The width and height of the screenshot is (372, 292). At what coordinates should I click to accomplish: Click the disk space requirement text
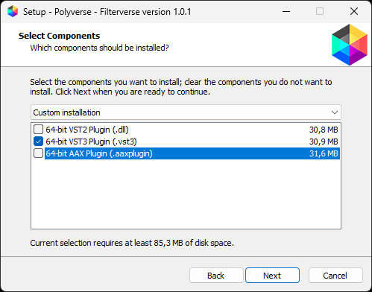coord(132,243)
